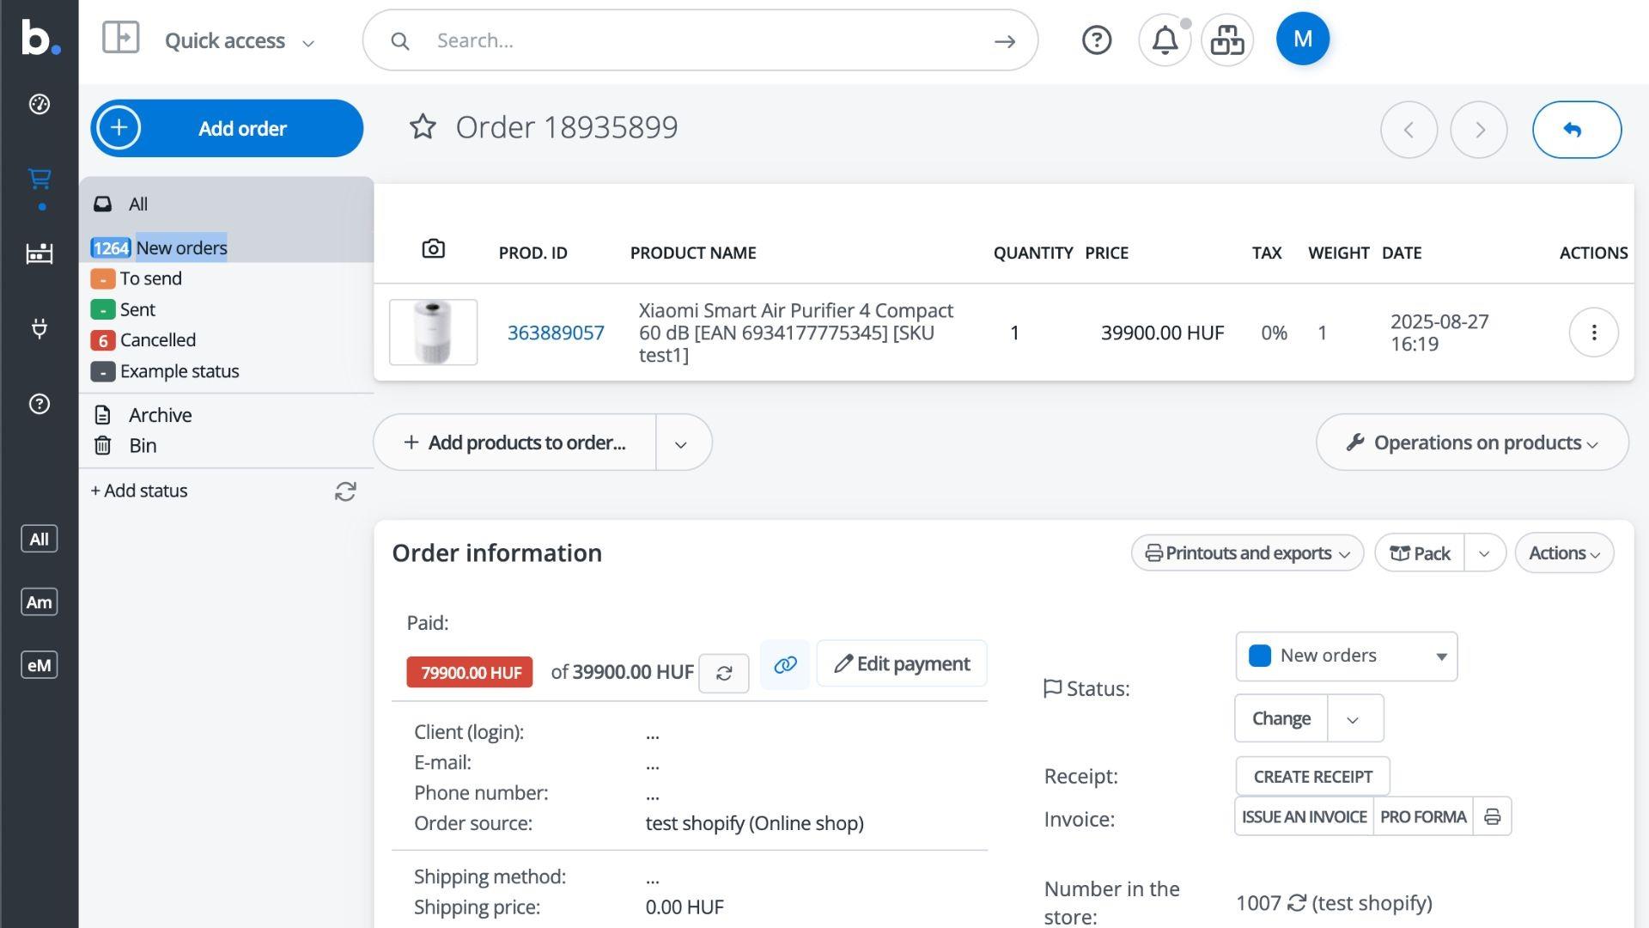
Task: Click the PRO FORMA button
Action: pos(1423,816)
